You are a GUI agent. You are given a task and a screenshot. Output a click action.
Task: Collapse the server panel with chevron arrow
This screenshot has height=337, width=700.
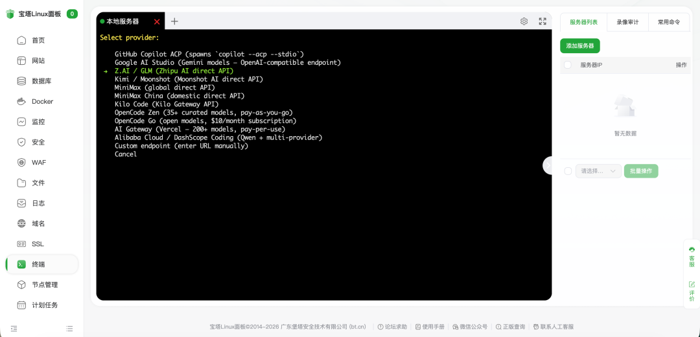[x=548, y=165]
